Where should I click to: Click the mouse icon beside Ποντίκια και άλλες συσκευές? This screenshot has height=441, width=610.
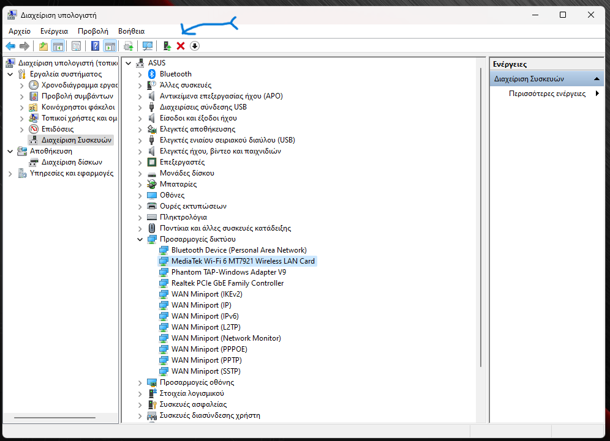tap(152, 228)
